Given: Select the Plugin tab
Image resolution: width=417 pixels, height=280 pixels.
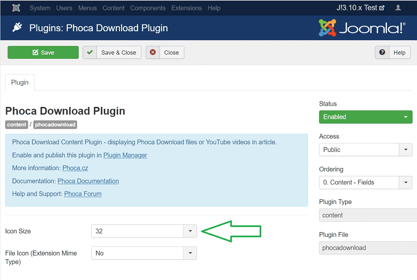Looking at the screenshot, I should pos(20,82).
